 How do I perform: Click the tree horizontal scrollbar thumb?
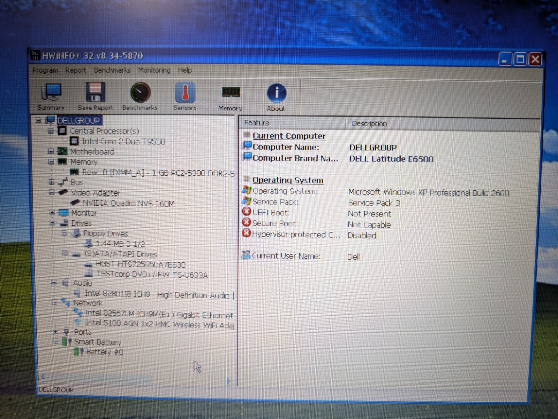point(99,379)
